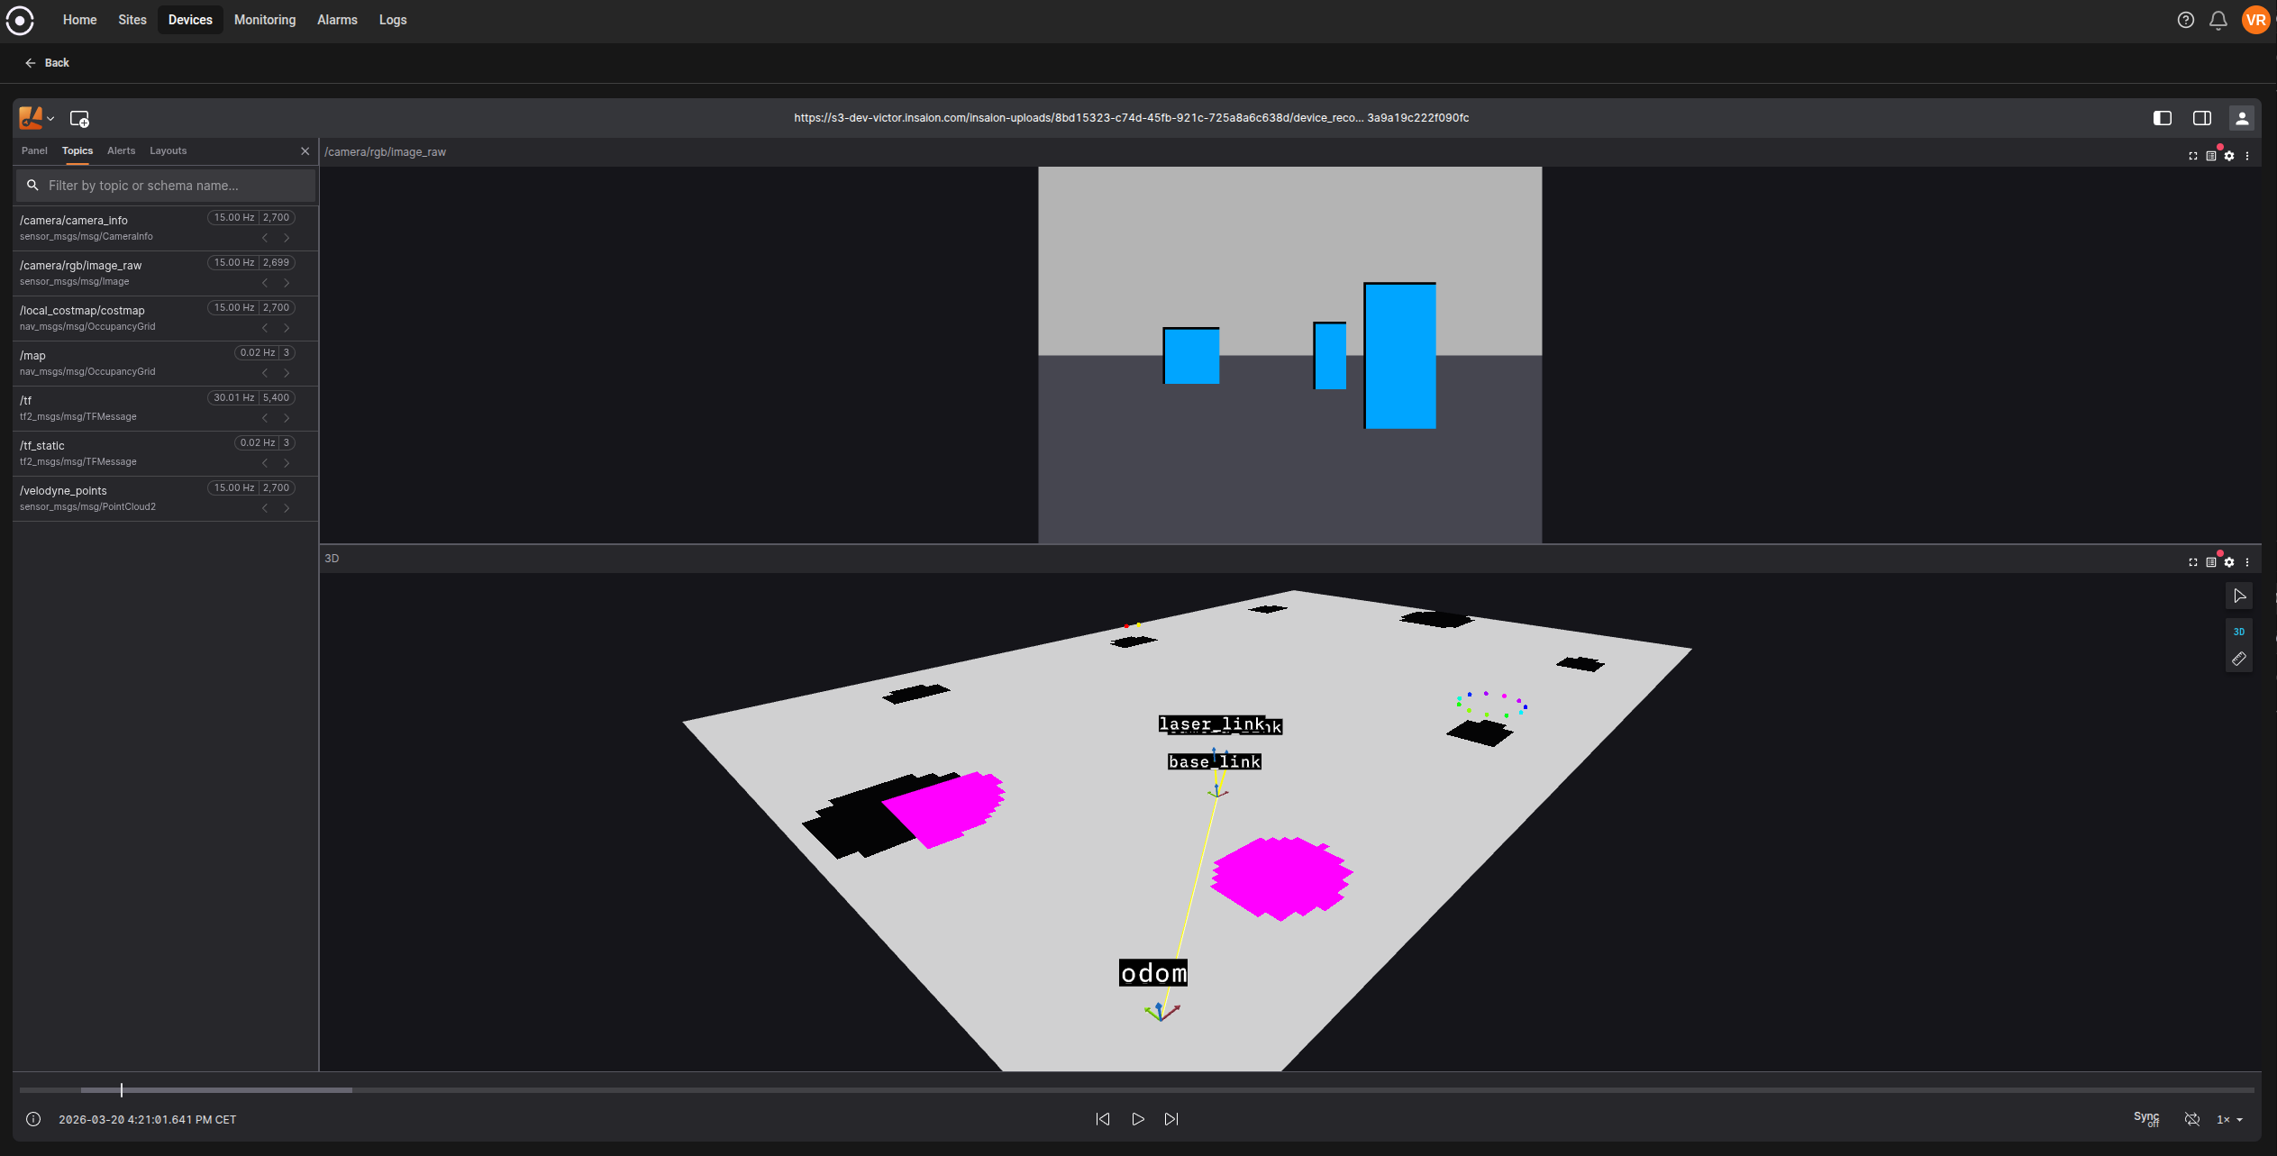Open Monitoring in top navigation
Screen dimensions: 2277x1156
pos(265,20)
